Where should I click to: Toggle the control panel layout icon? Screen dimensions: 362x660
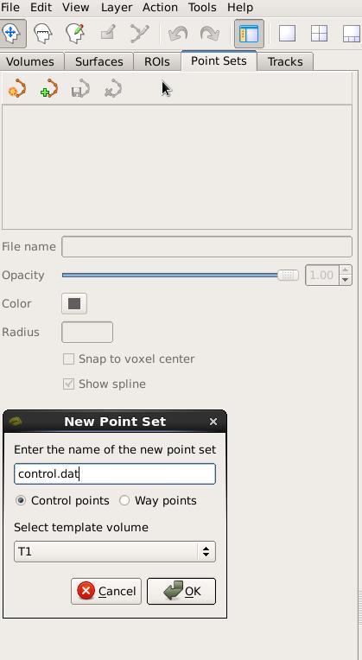249,33
